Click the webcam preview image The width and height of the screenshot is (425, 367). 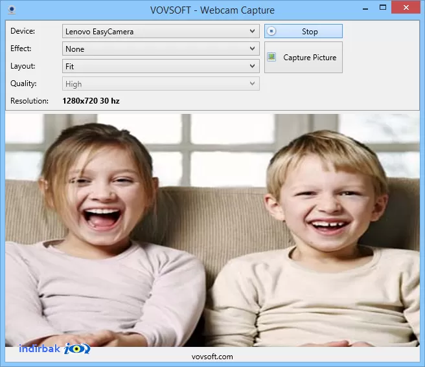point(212,230)
